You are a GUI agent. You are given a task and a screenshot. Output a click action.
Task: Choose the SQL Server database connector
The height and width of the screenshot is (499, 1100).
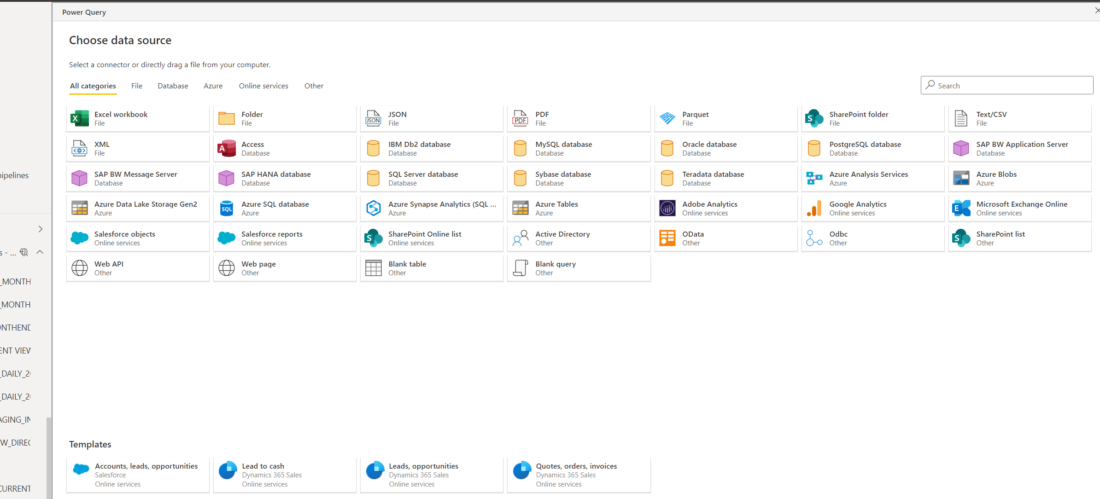click(432, 179)
